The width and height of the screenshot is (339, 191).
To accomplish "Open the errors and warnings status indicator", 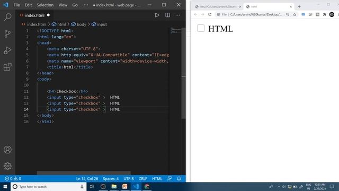I will coord(13,179).
